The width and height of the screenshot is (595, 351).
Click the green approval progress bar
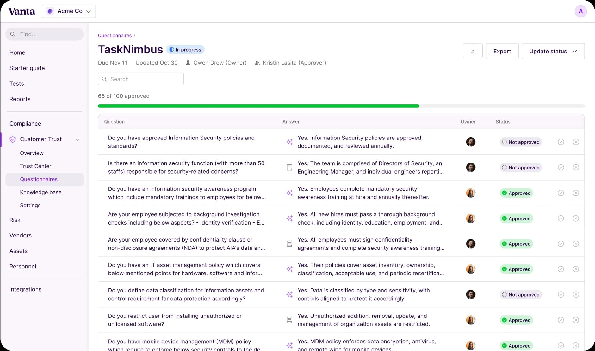(x=258, y=106)
